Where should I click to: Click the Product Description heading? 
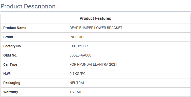point(28,6)
